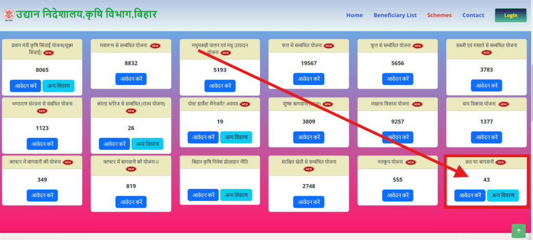Open the Contact page

tap(473, 15)
